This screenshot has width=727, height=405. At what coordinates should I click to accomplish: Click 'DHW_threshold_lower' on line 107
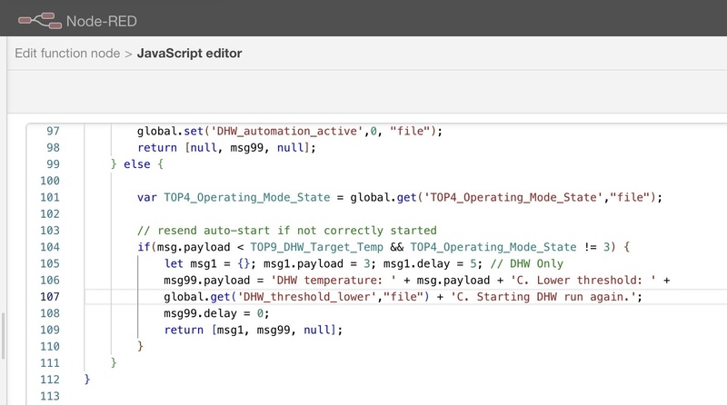[306, 297]
